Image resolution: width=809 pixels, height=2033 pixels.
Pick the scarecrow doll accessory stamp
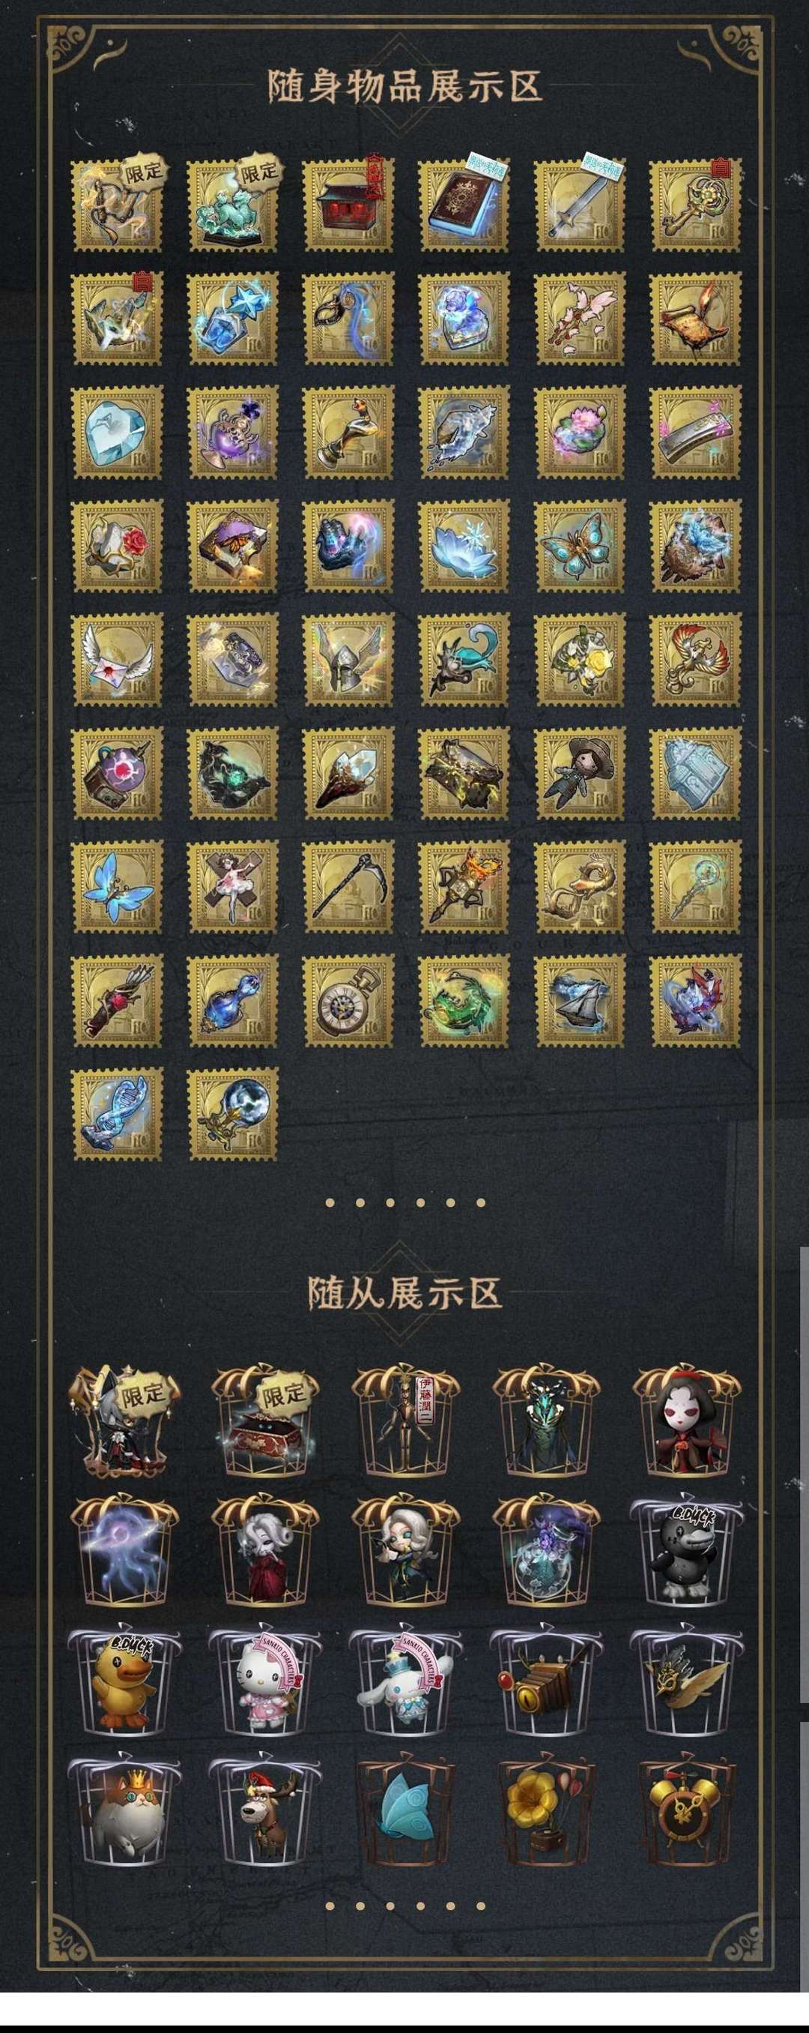pyautogui.click(x=580, y=773)
